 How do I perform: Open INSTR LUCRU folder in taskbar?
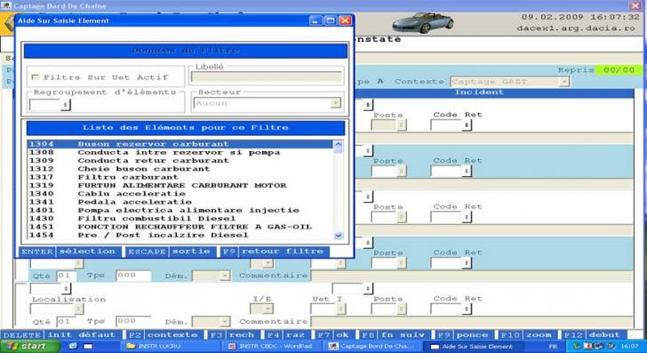155,346
